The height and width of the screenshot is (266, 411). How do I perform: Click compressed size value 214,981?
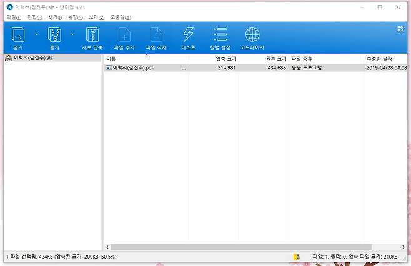point(227,67)
